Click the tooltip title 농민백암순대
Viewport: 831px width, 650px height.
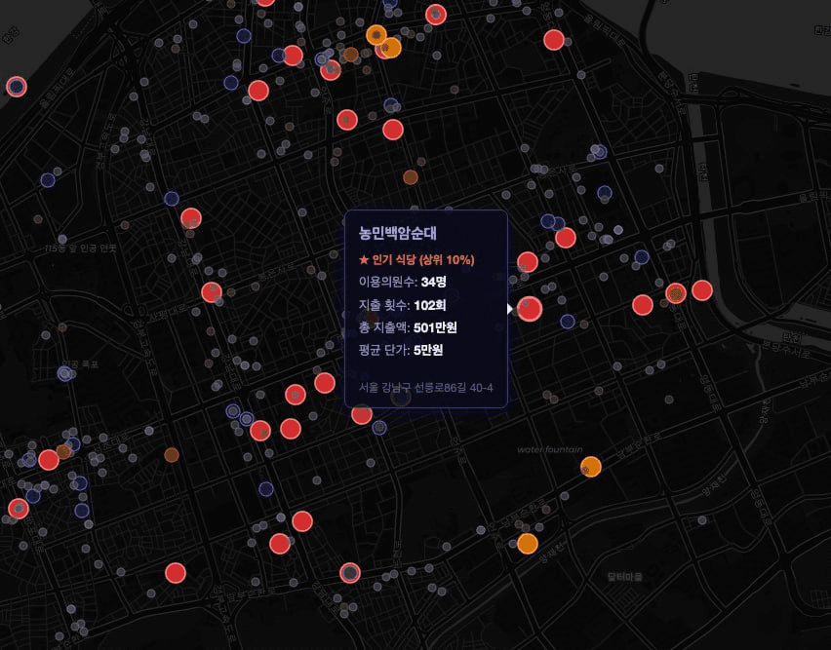(397, 234)
